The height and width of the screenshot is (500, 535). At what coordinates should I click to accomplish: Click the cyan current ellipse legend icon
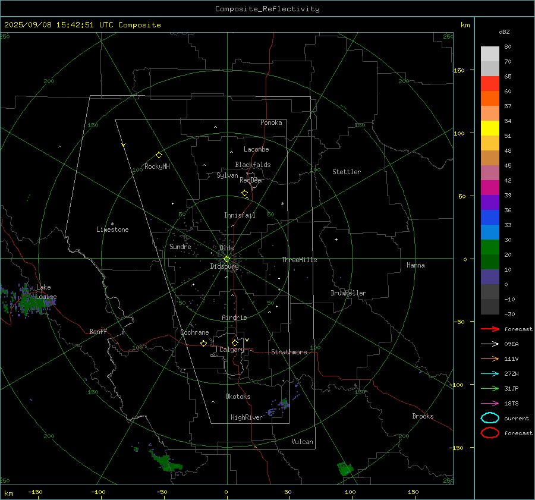pyautogui.click(x=490, y=418)
